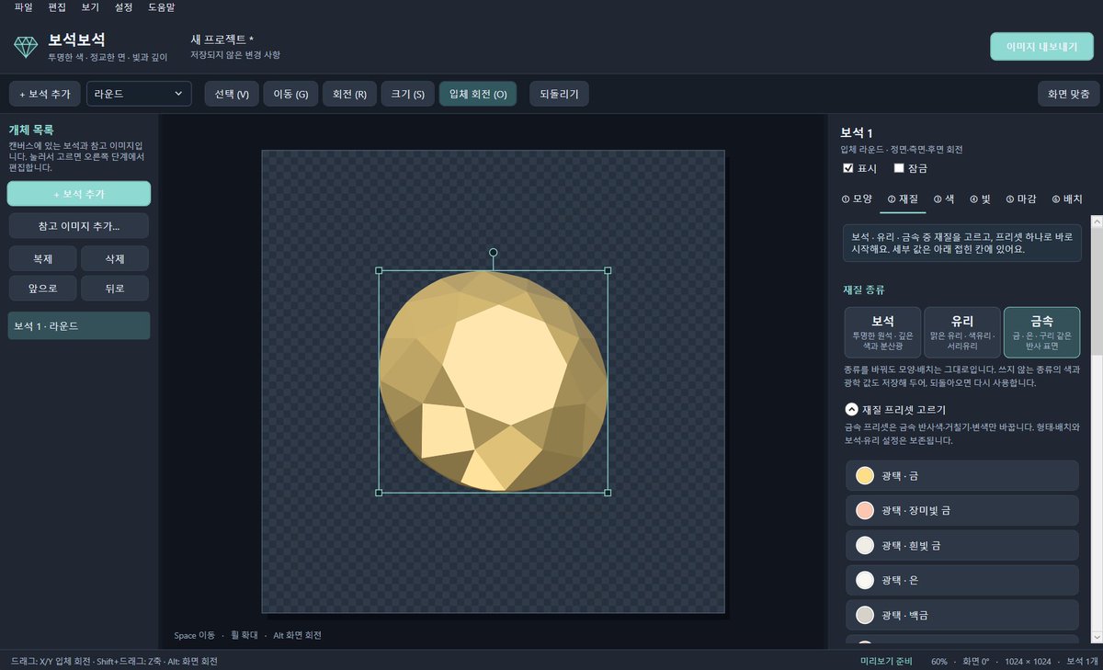Click the diamond logo icon
1103x670 pixels.
26,47
